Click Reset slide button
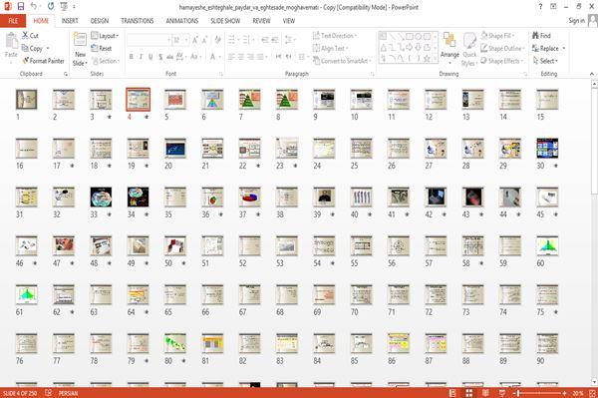 coord(102,49)
